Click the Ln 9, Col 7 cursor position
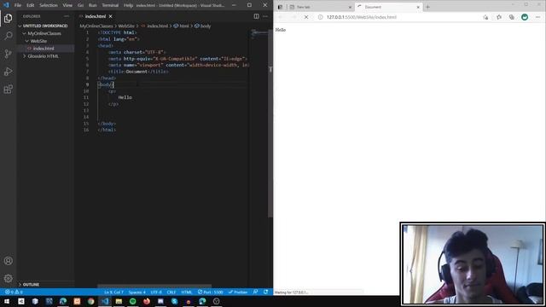 (x=113, y=292)
